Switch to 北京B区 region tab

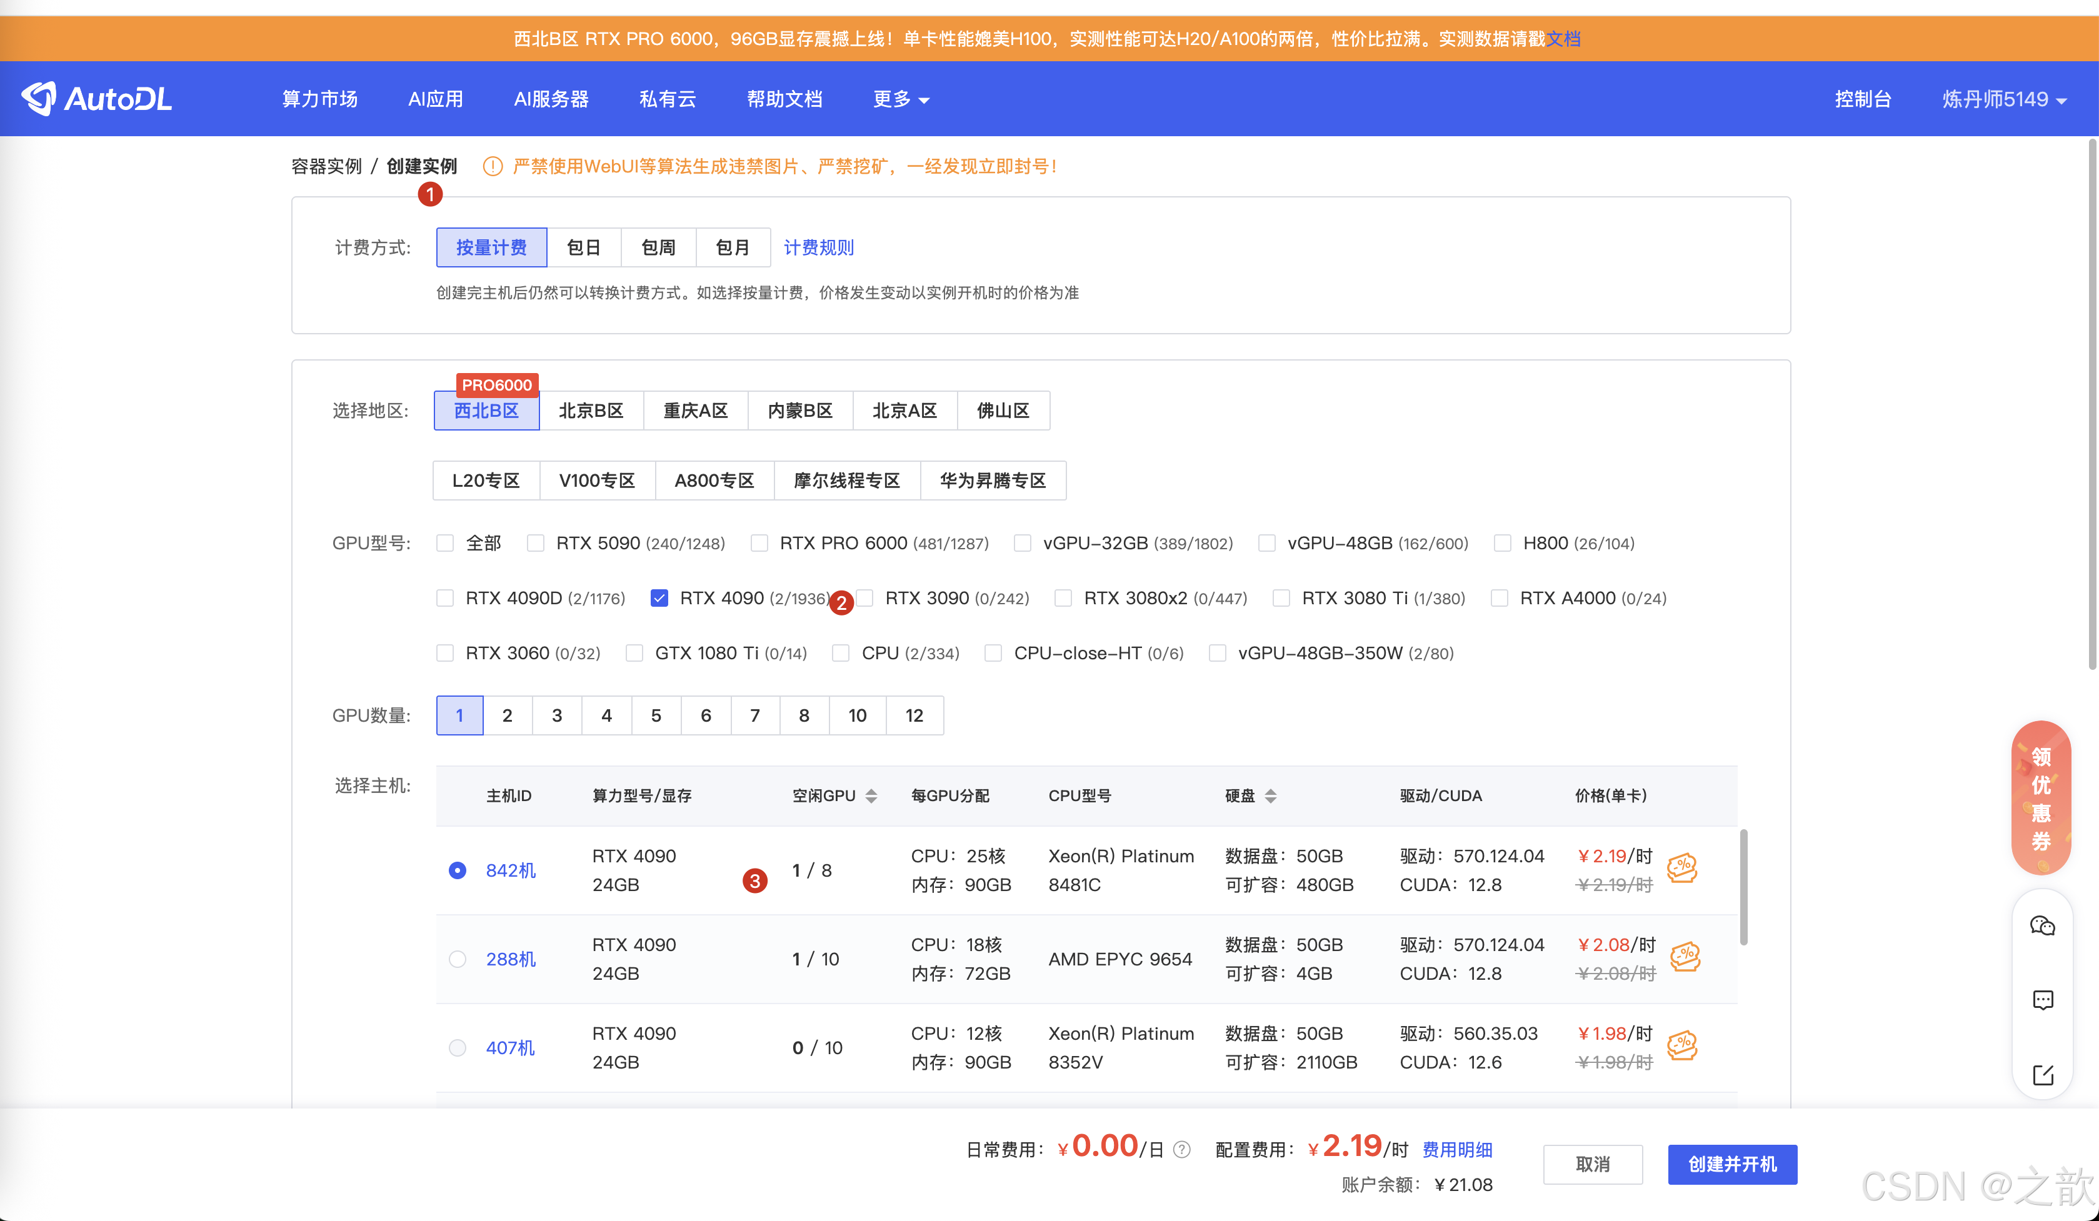pyautogui.click(x=591, y=411)
